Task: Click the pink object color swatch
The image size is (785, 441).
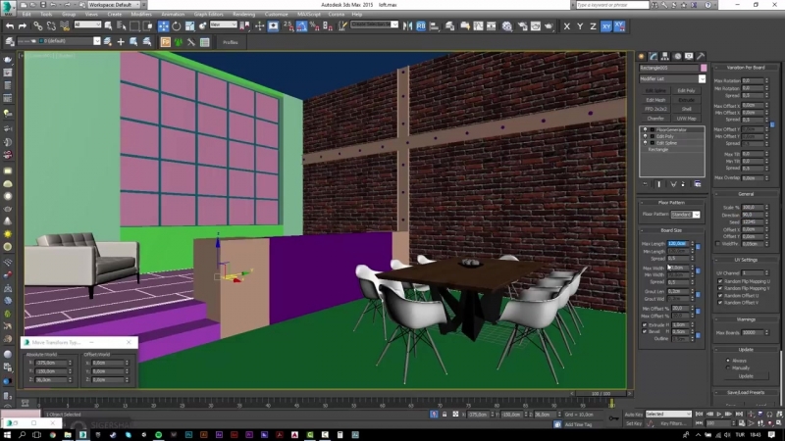Action: pos(704,68)
